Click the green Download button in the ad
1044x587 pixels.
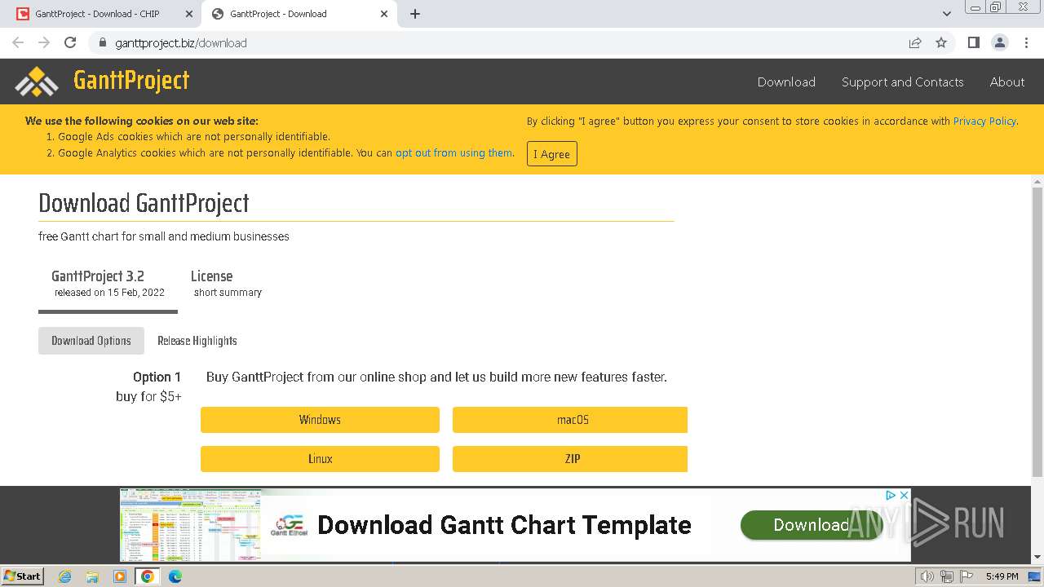pos(811,525)
